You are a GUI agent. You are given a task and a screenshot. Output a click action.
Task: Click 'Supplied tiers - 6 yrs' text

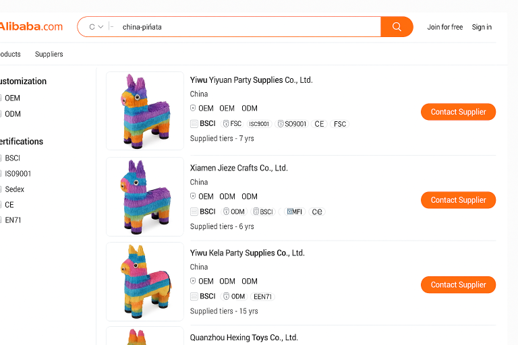point(222,226)
